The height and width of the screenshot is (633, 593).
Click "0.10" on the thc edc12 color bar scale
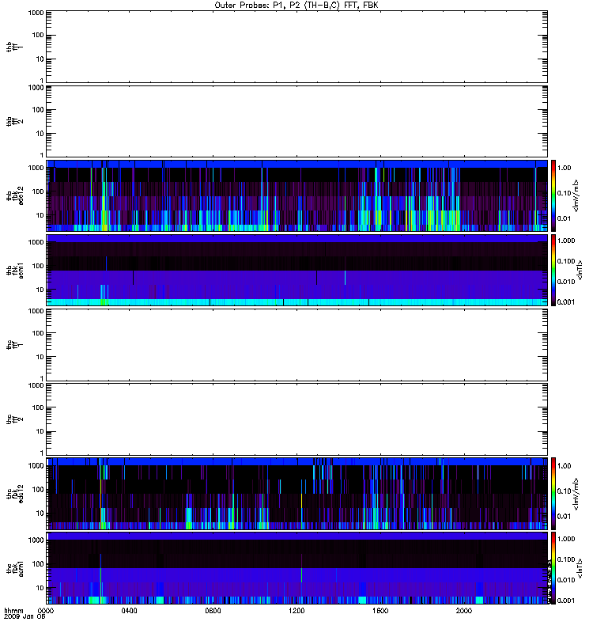[564, 491]
